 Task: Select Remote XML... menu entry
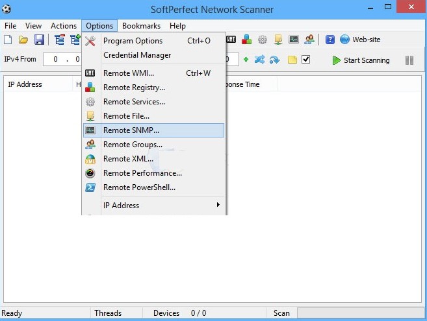[x=153, y=159]
